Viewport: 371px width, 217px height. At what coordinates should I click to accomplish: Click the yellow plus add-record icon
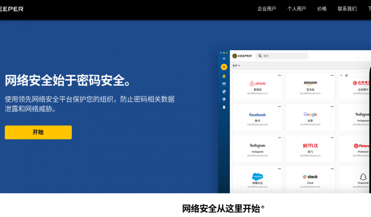(x=224, y=67)
